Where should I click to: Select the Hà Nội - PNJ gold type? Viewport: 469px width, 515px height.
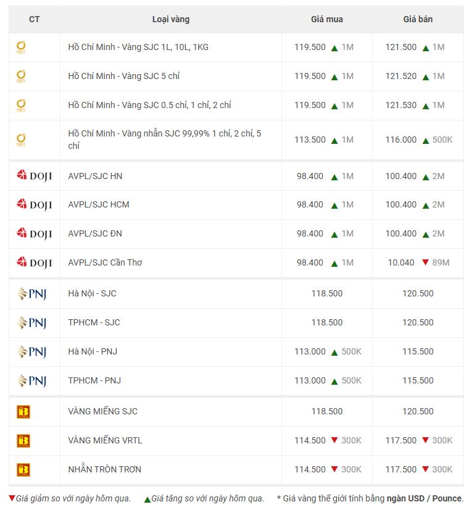click(93, 351)
